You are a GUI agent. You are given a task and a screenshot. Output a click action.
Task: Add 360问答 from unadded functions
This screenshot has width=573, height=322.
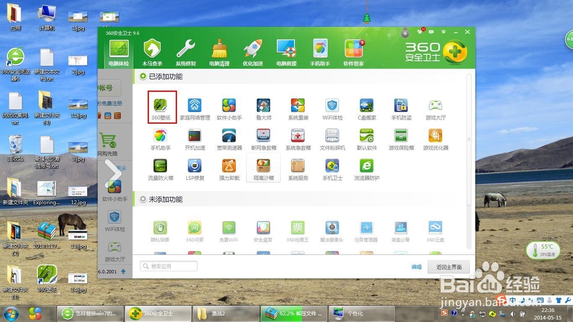[x=195, y=231]
